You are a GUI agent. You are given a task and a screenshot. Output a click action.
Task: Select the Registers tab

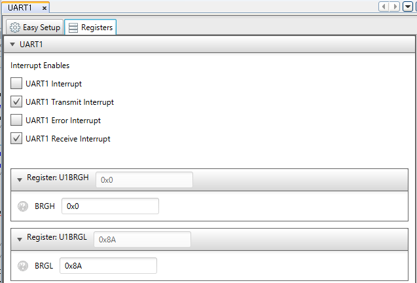click(90, 28)
